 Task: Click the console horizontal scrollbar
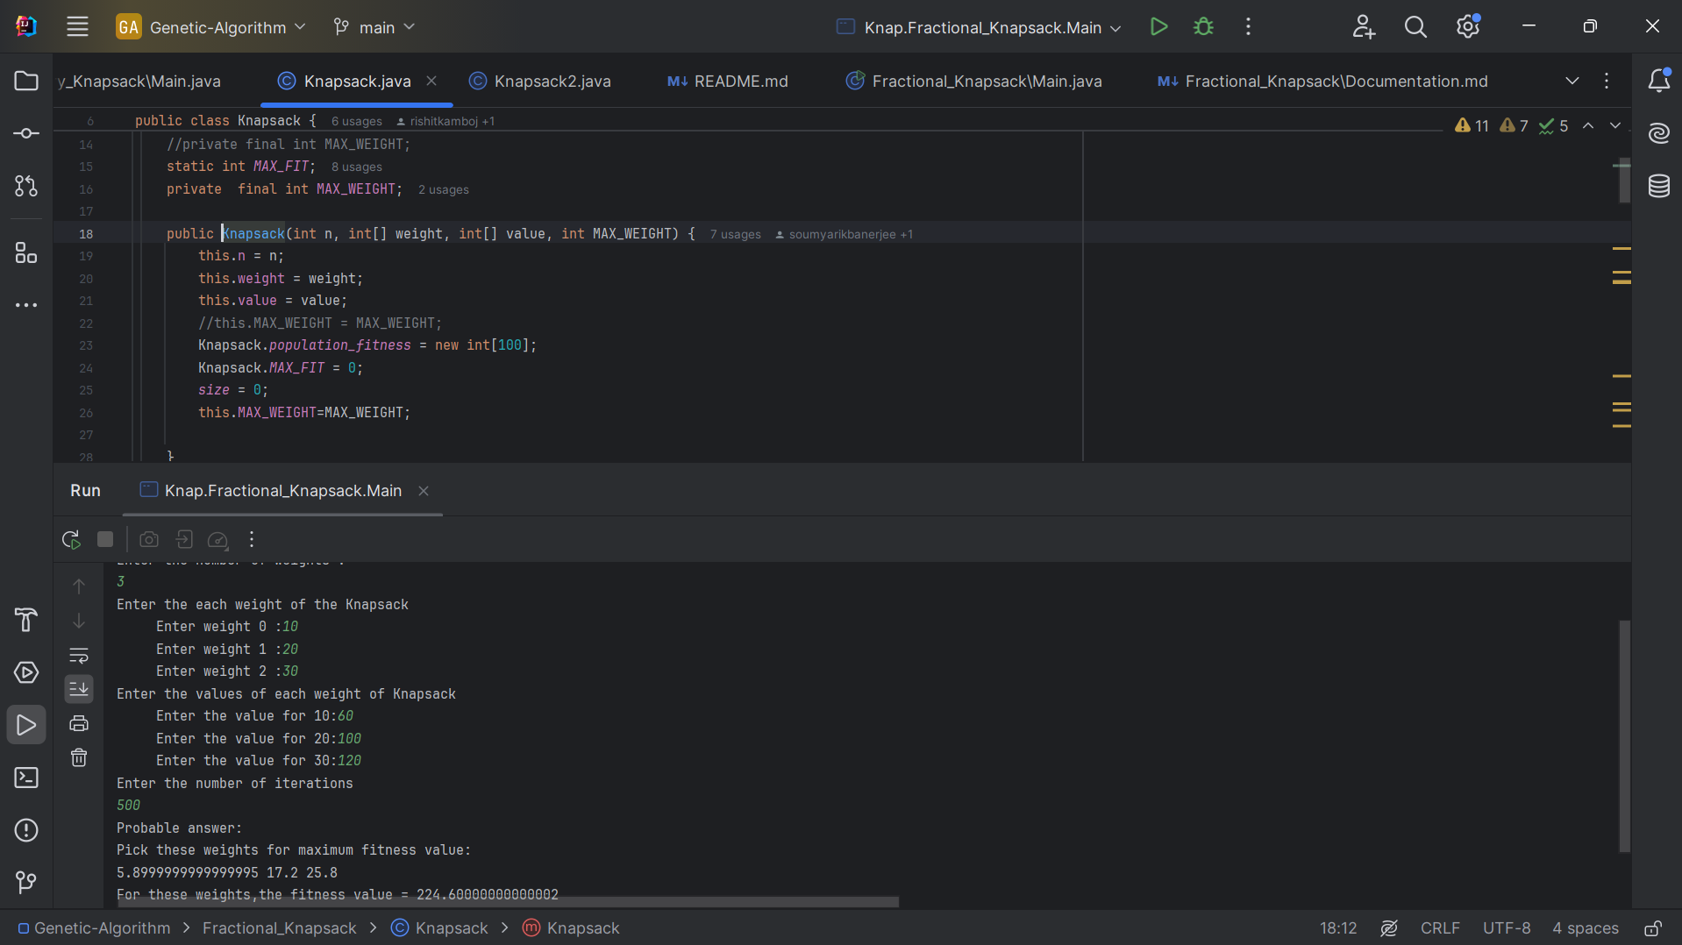pyautogui.click(x=508, y=901)
